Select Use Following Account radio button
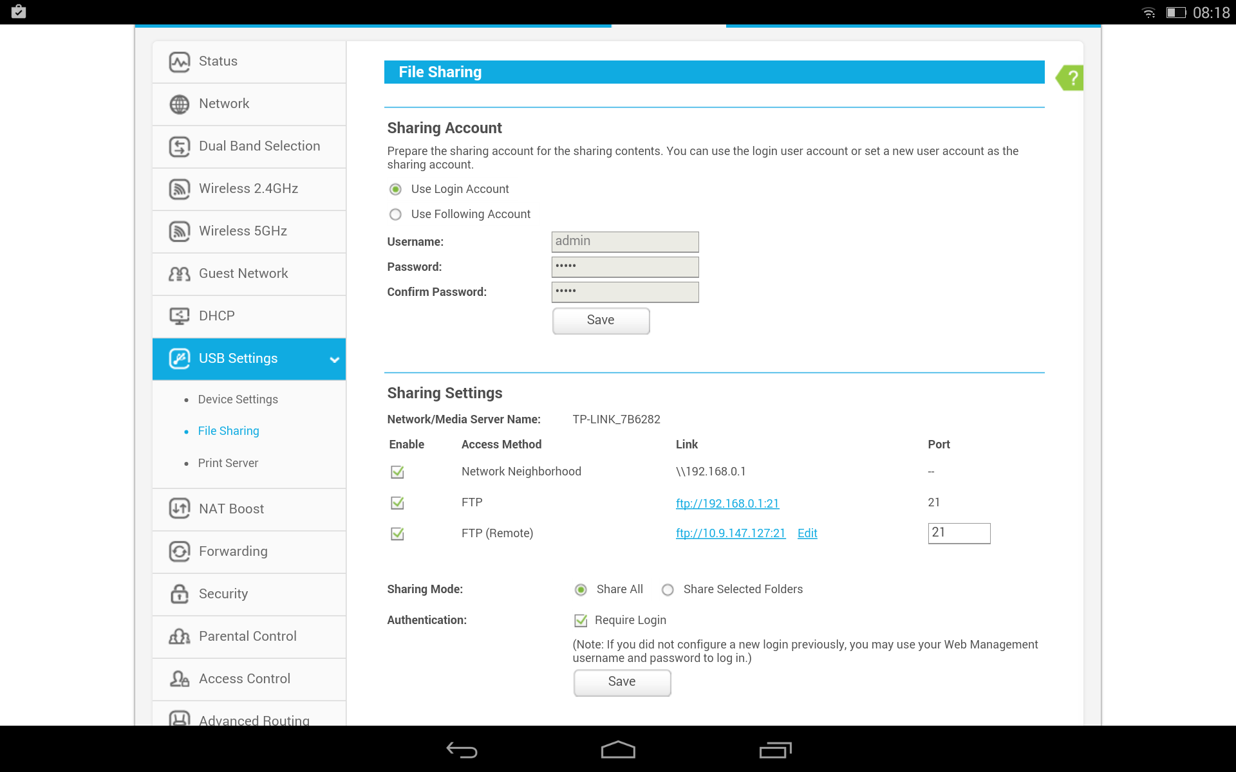 pos(396,214)
